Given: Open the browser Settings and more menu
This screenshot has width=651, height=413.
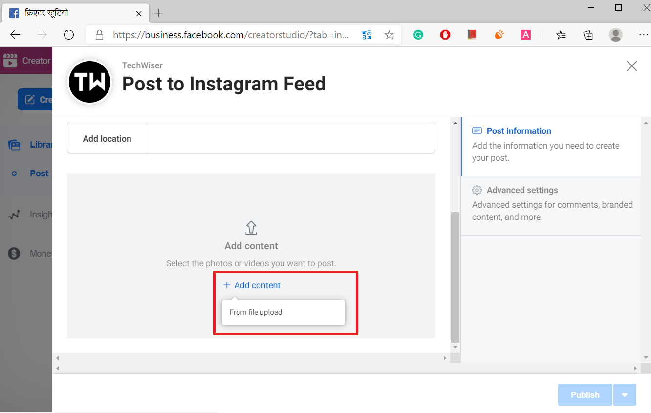Looking at the screenshot, I should click(x=643, y=35).
